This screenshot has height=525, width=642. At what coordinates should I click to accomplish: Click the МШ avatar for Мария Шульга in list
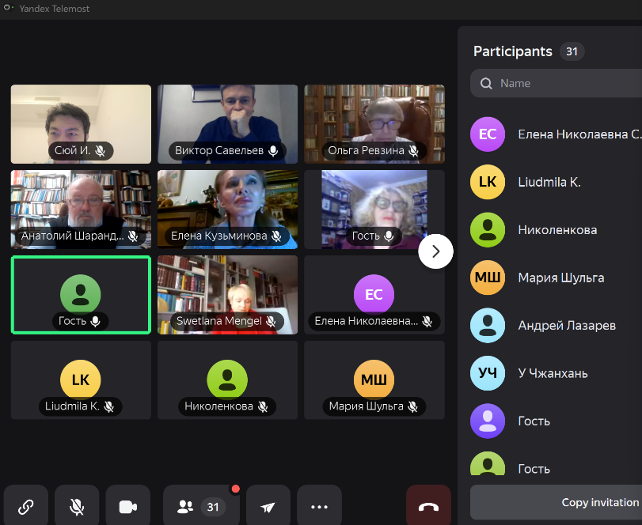click(488, 278)
